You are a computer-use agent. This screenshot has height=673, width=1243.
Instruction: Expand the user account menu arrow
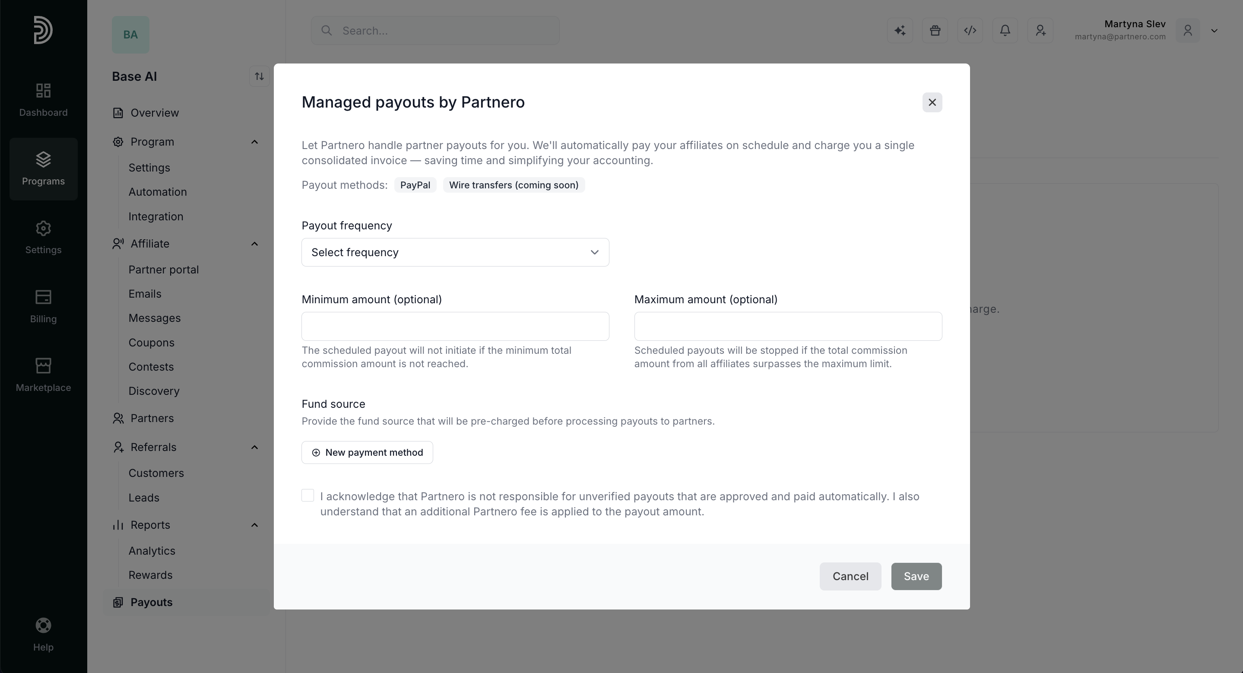point(1214,31)
